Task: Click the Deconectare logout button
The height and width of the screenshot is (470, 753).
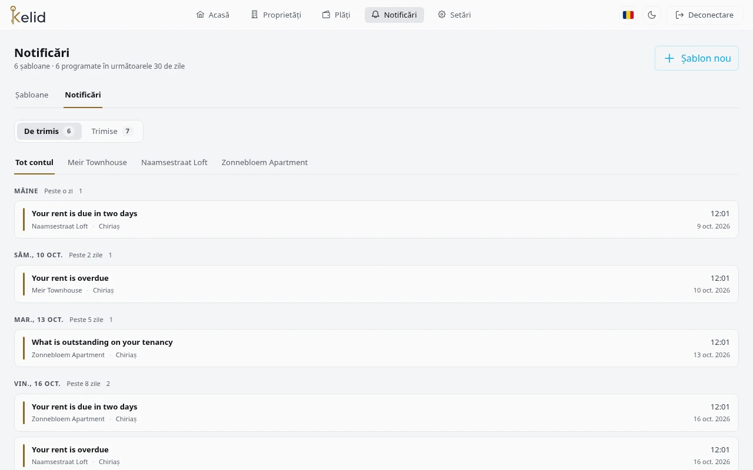Action: (705, 15)
